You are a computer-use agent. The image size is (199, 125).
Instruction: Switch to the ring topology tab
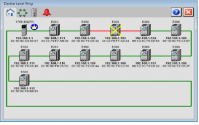click(x=22, y=13)
